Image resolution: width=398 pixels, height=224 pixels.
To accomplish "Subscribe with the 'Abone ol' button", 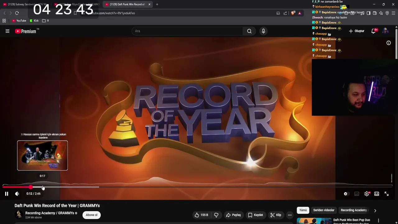I will 91,215.
